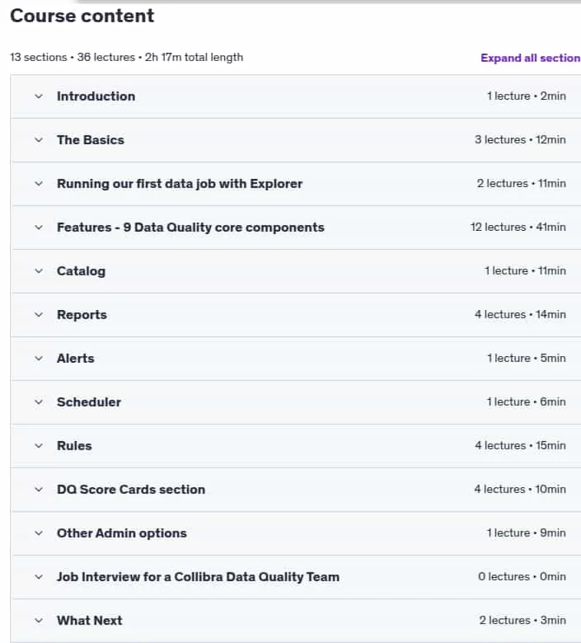581x643 pixels.
Task: Open the Alerts section title
Action: [x=76, y=359]
